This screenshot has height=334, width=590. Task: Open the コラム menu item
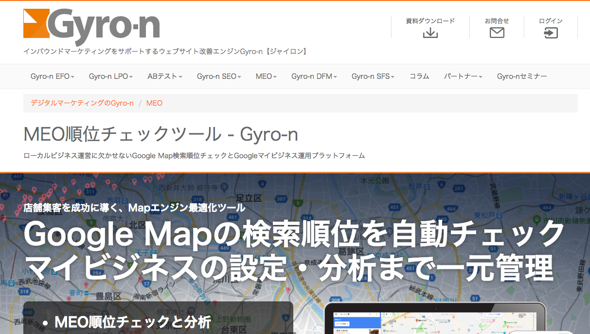pos(419,76)
